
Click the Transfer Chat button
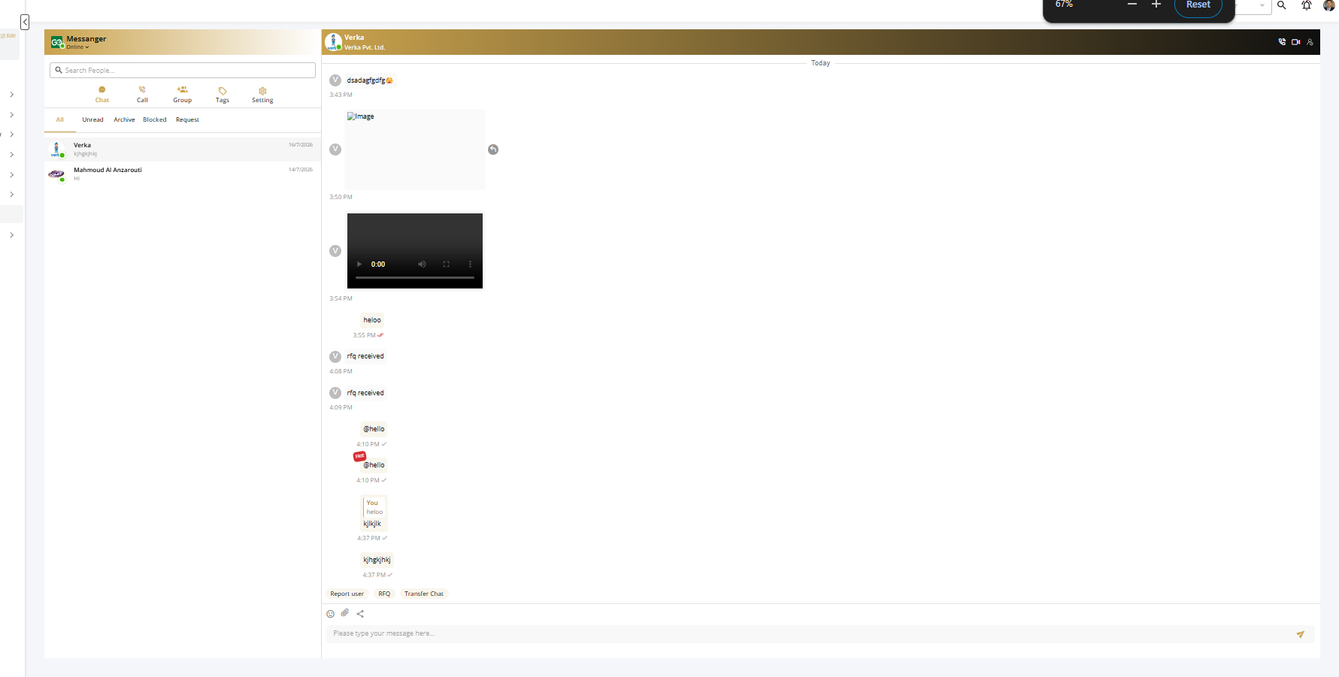pyautogui.click(x=424, y=594)
